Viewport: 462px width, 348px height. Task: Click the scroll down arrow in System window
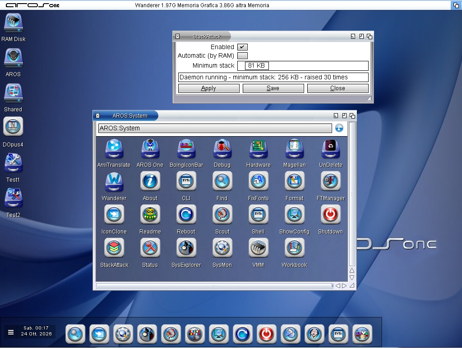(352, 278)
